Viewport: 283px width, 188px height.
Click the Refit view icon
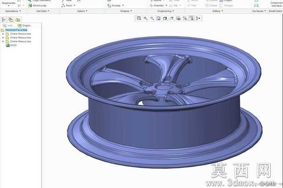click(139, 18)
